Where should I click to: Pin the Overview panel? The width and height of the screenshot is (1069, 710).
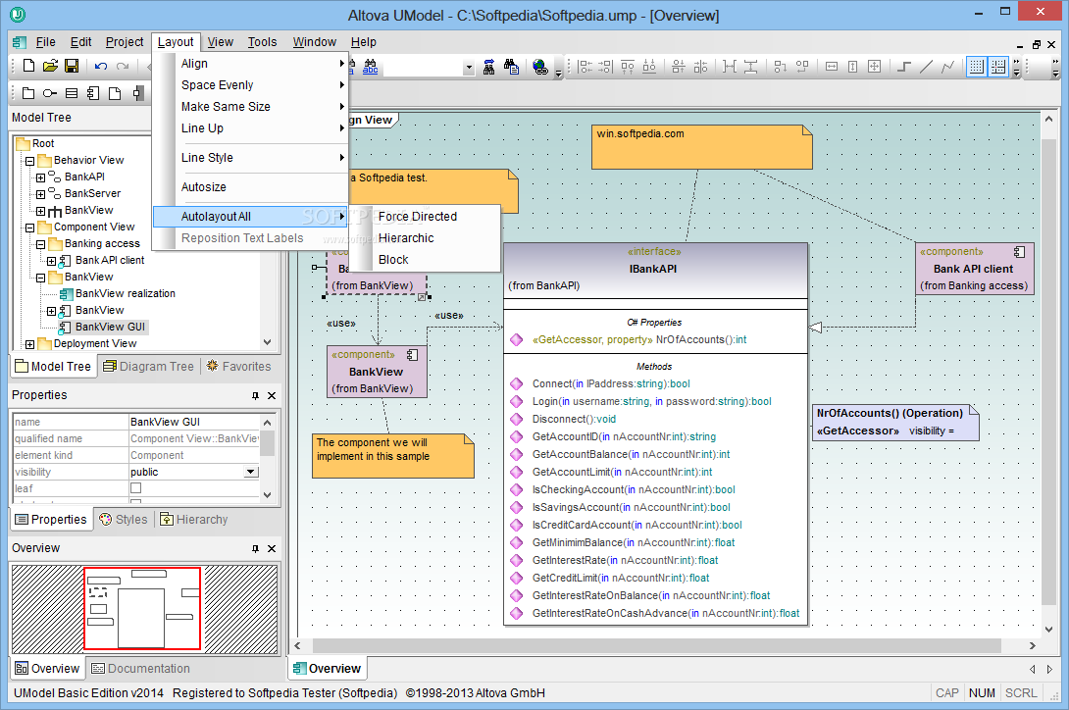pyautogui.click(x=255, y=548)
